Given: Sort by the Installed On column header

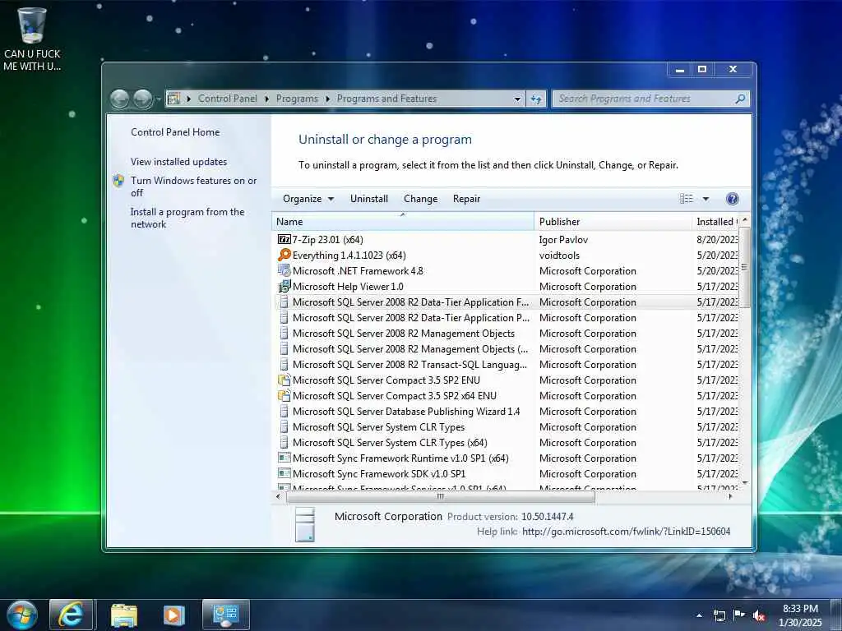Looking at the screenshot, I should (x=716, y=222).
